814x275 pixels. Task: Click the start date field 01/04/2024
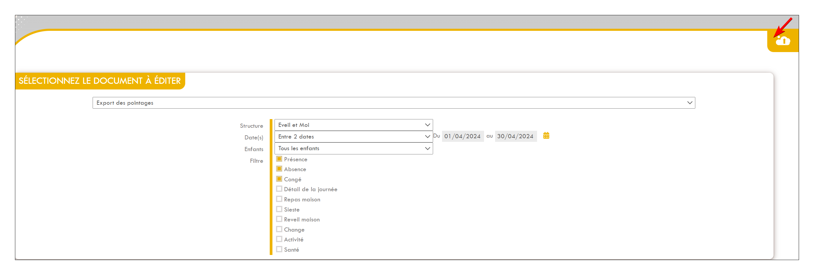pos(463,136)
